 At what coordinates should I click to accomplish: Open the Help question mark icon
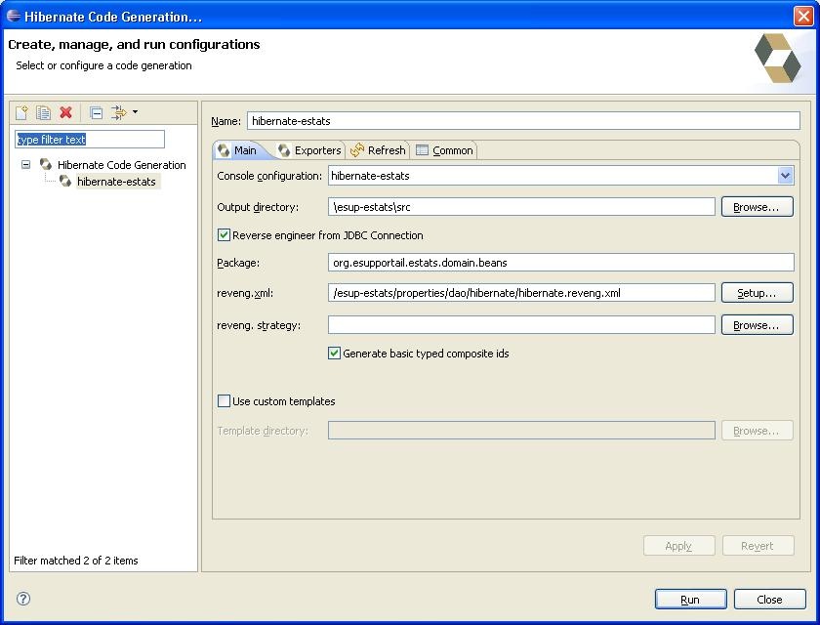23,599
